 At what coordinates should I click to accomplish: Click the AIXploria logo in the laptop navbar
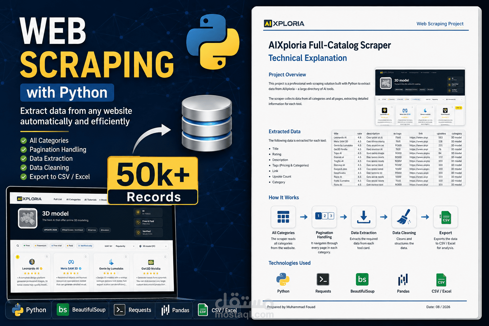pyautogui.click(x=29, y=199)
